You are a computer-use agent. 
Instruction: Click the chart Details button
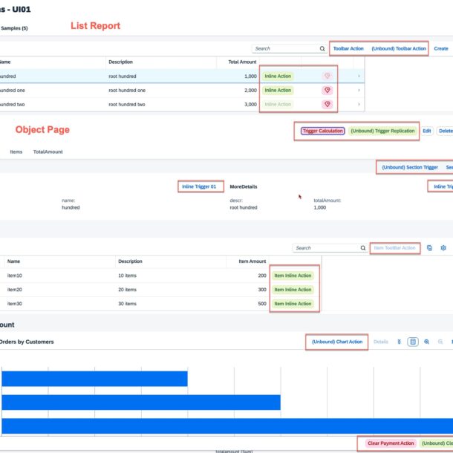[x=380, y=342]
